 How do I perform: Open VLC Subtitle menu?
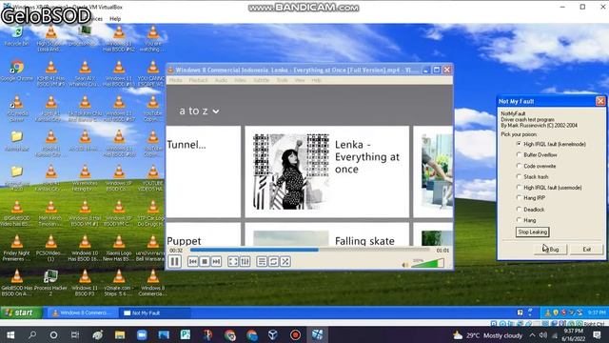261,80
